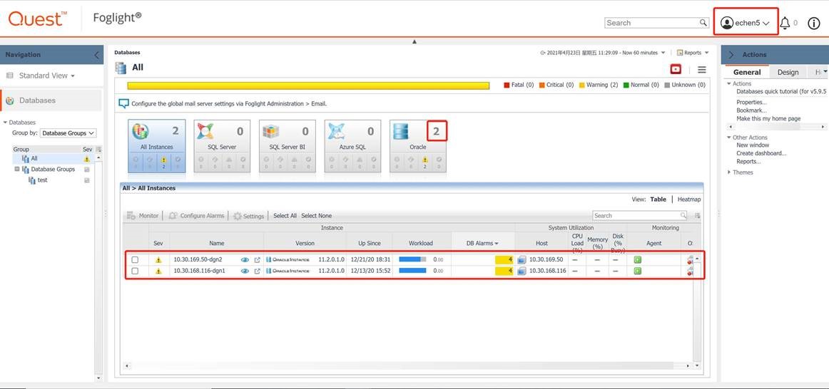Click Configure Alarms button
Image resolution: width=829 pixels, height=389 pixels.
click(x=196, y=216)
